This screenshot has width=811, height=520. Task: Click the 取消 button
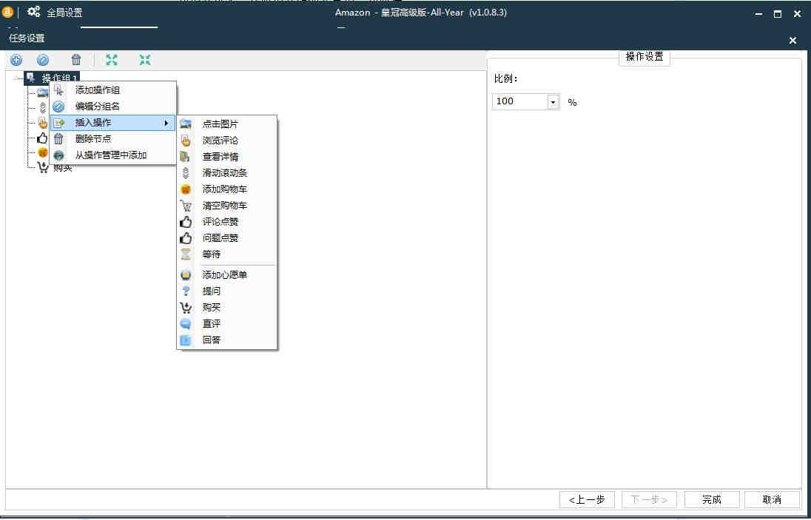coord(773,500)
